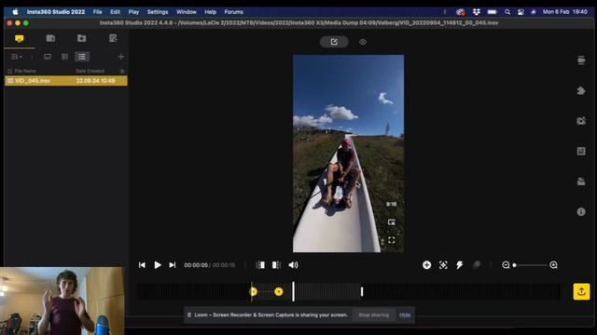Select the VID_045.insv file row

[x=66, y=81]
